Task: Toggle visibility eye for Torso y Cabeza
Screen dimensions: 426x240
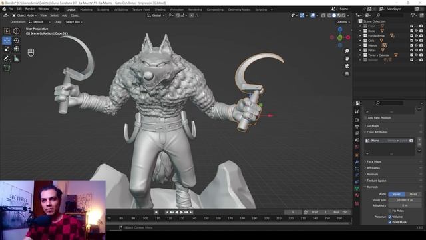Action: pos(416,55)
